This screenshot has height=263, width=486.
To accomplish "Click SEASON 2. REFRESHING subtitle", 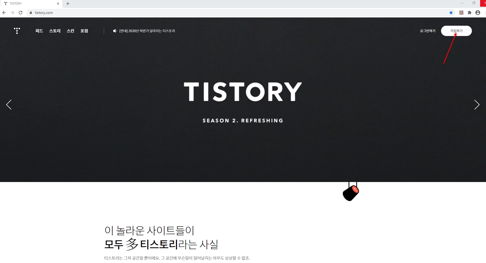I will (x=243, y=121).
